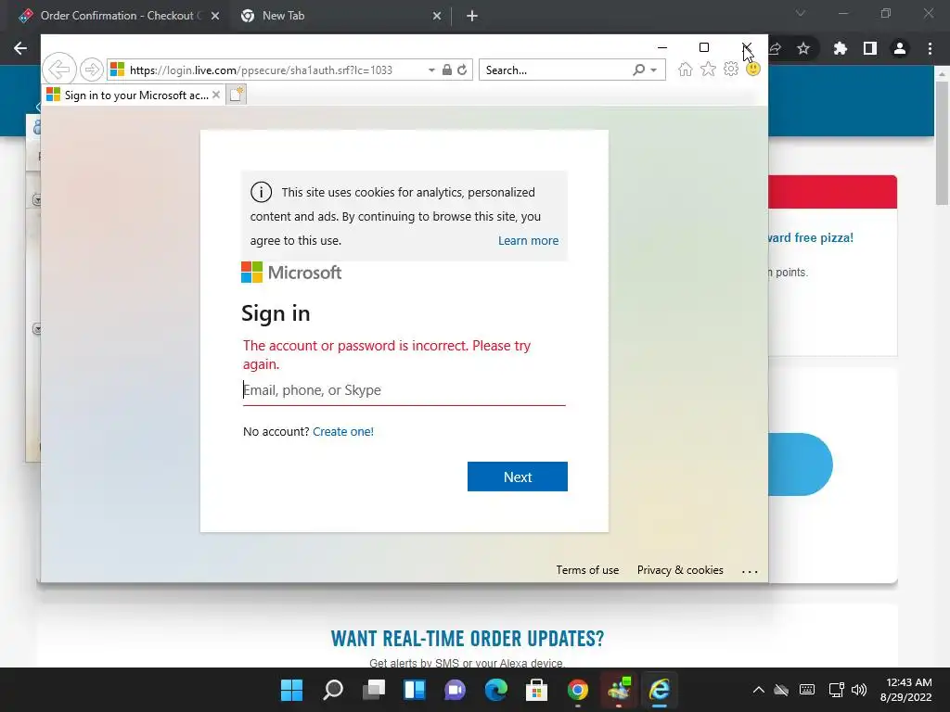The image size is (950, 712).
Task: Open the address bar history dropdown arrow
Action: (x=431, y=70)
